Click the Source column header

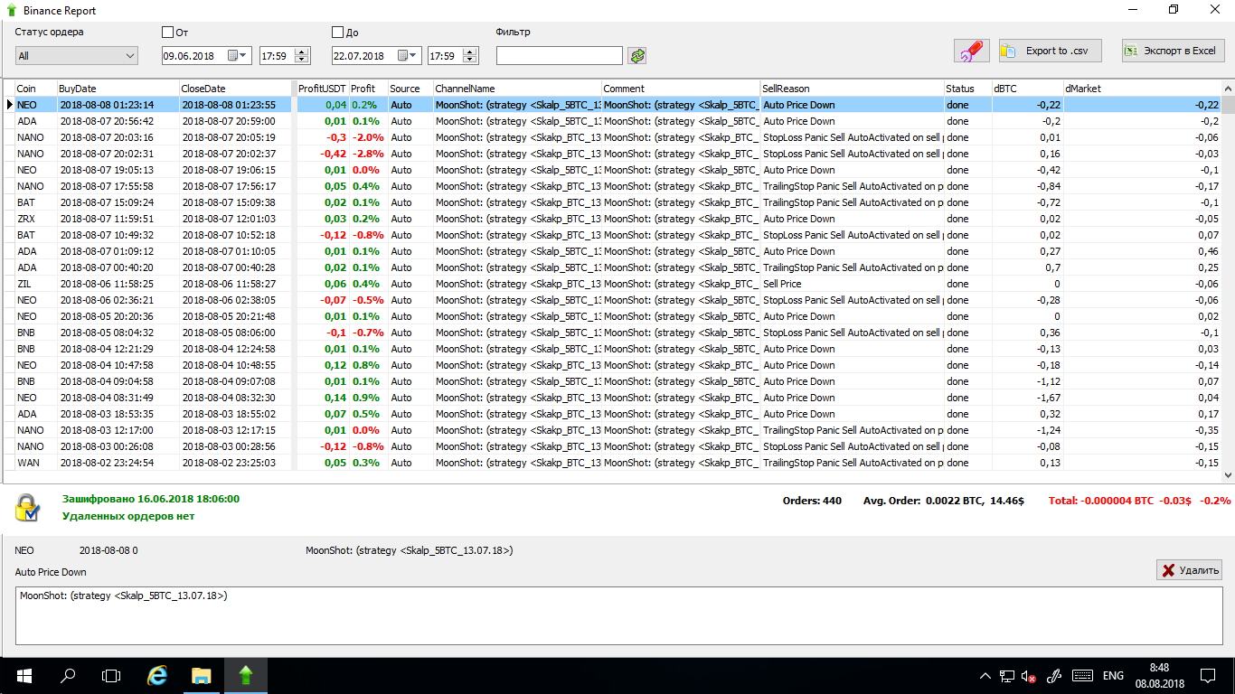click(410, 89)
